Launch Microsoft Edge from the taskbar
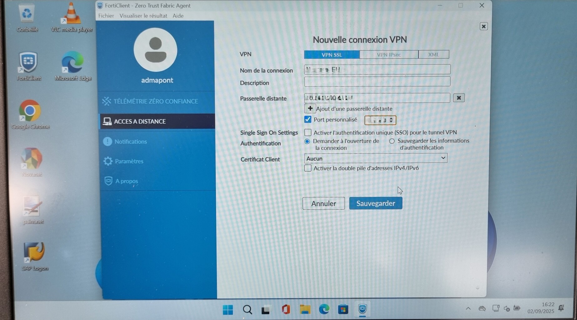 click(x=324, y=309)
